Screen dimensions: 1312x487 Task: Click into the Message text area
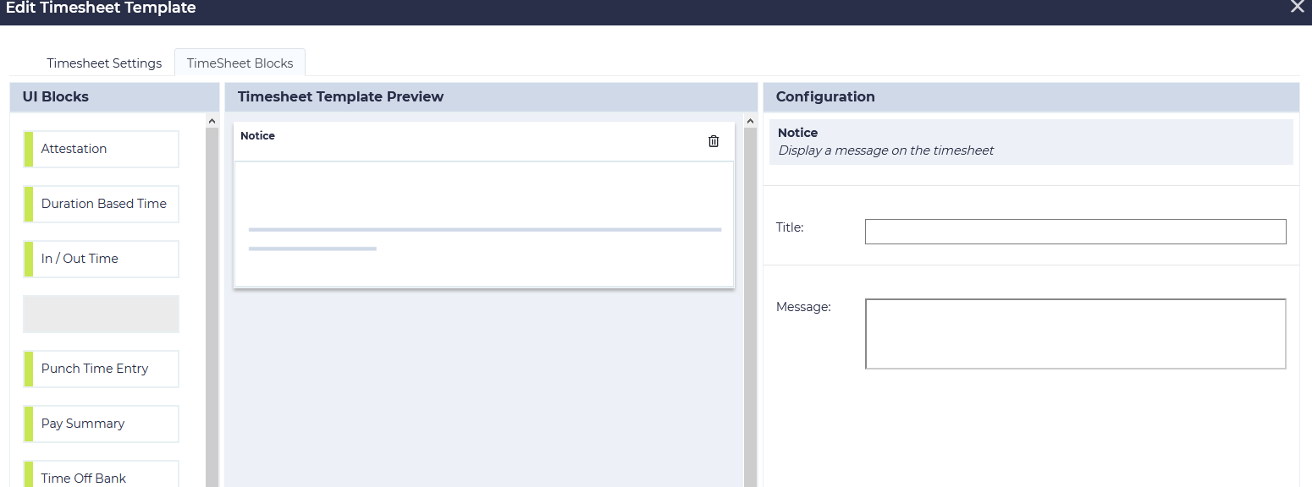[x=1075, y=334]
